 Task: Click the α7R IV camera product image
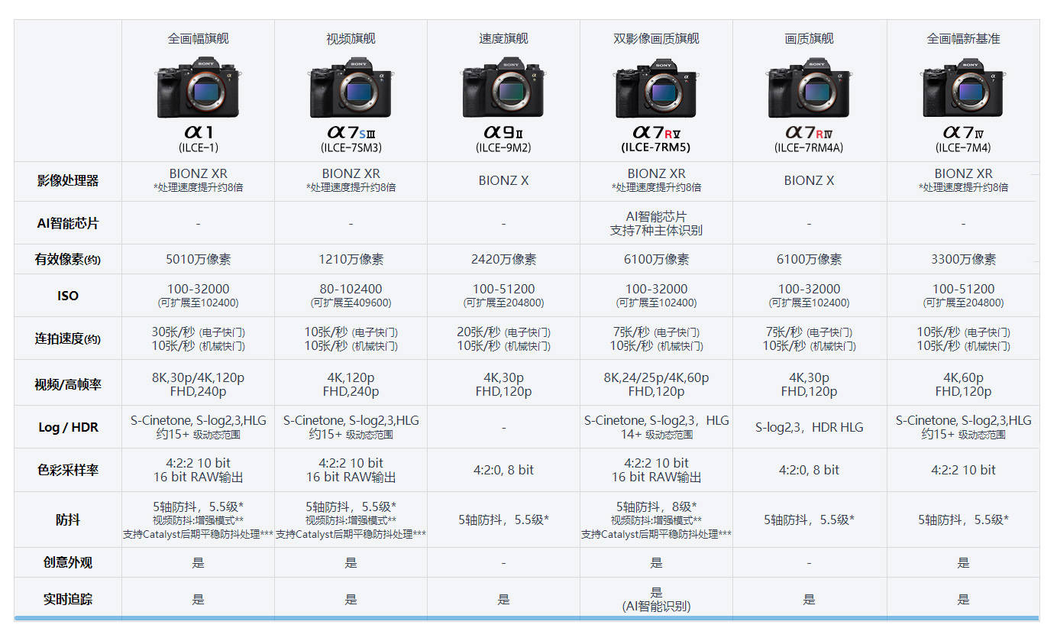point(810,86)
